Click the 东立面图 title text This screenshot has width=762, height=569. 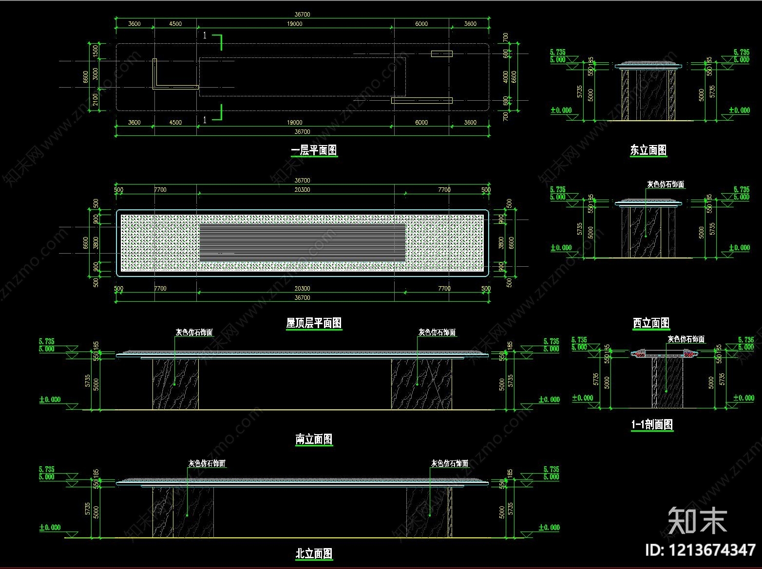pos(648,150)
